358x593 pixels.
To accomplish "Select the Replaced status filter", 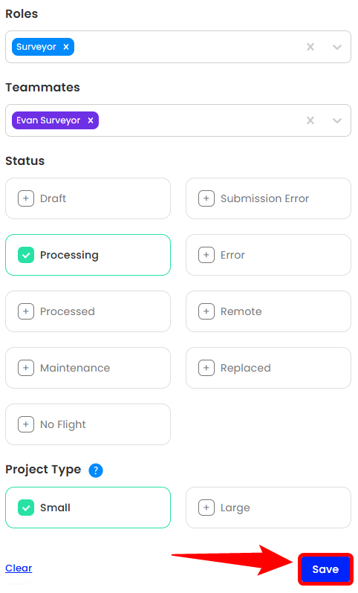I will [268, 368].
